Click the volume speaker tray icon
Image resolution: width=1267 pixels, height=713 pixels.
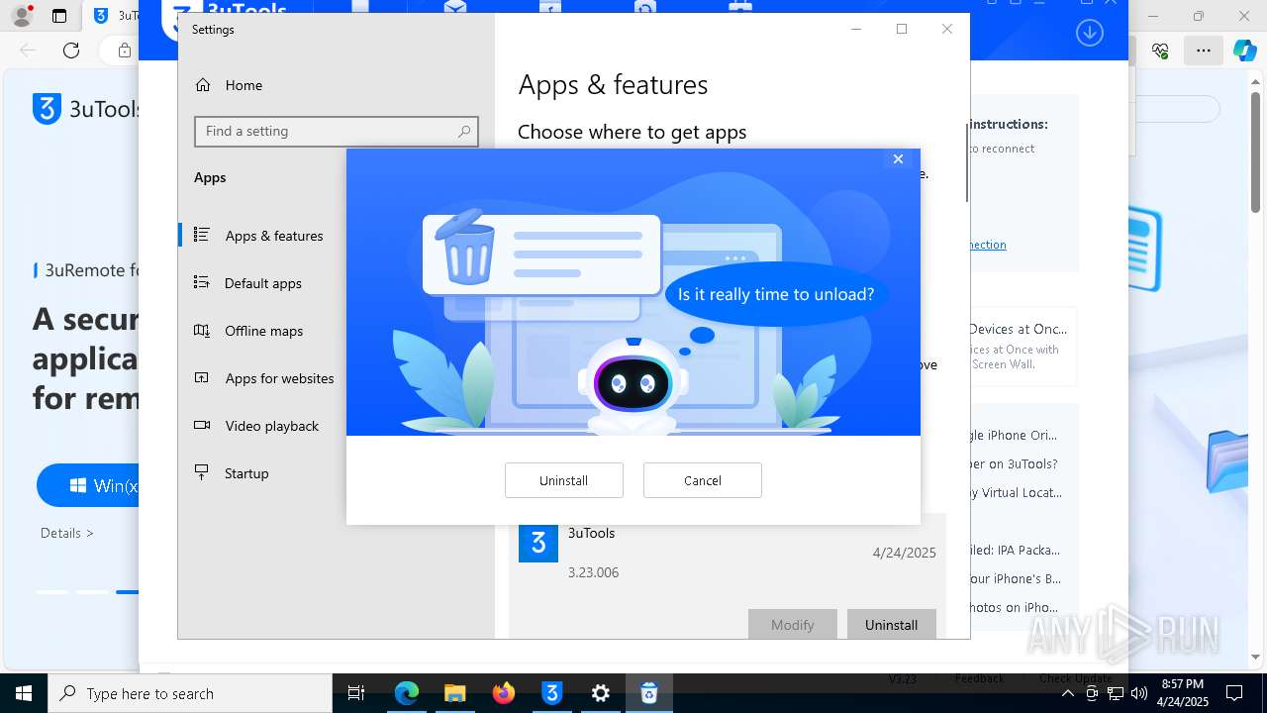pos(1139,693)
